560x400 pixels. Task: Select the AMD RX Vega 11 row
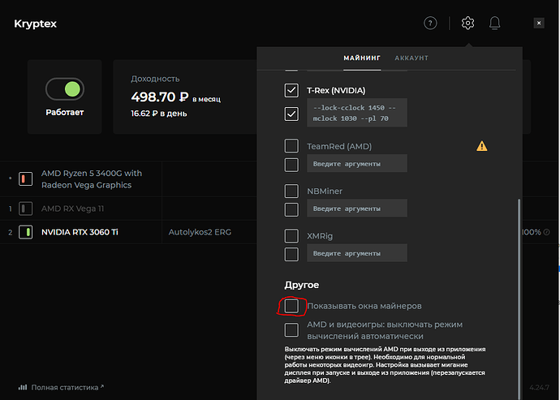click(128, 209)
